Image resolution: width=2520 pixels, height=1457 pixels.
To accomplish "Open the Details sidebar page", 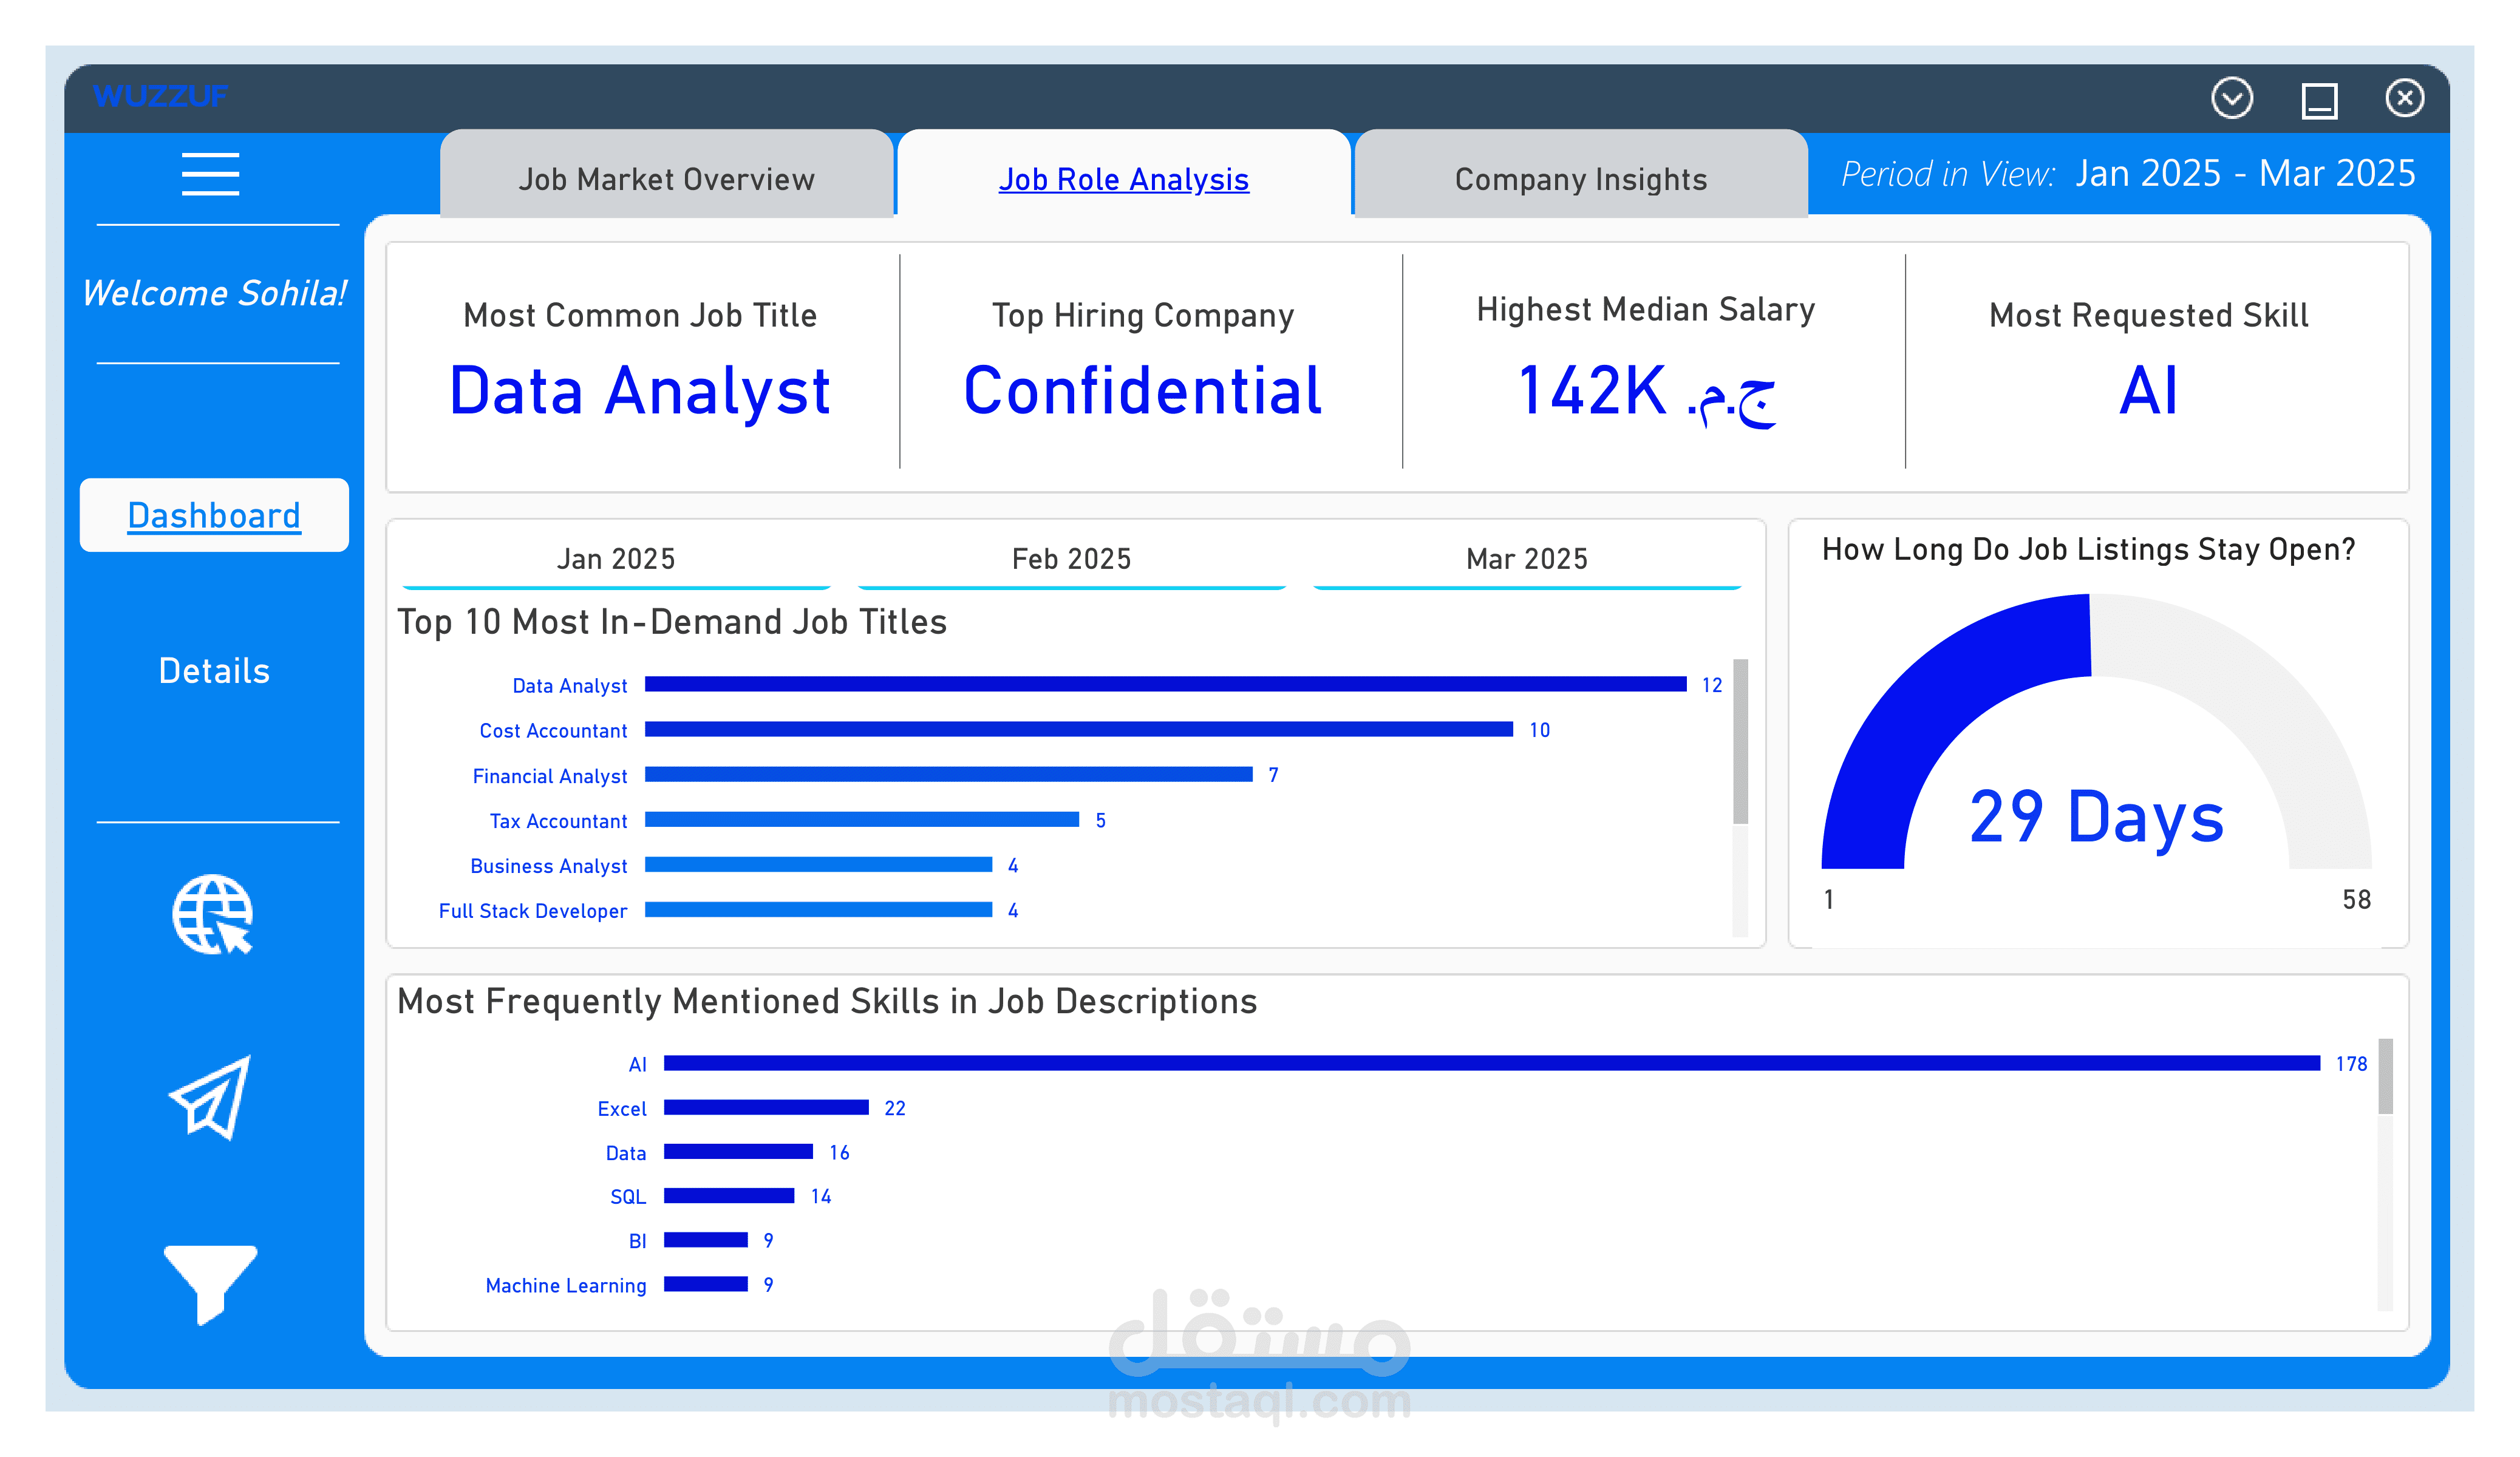I will coord(214,670).
